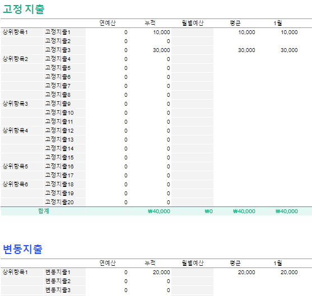
Task: Select the 연예산 header in 고정 지출 table
Action: click(x=108, y=23)
